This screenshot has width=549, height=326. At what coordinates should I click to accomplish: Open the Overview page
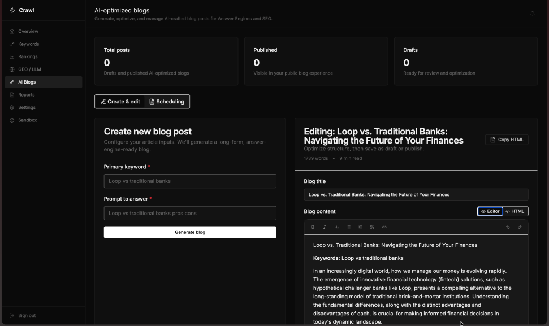(44, 31)
